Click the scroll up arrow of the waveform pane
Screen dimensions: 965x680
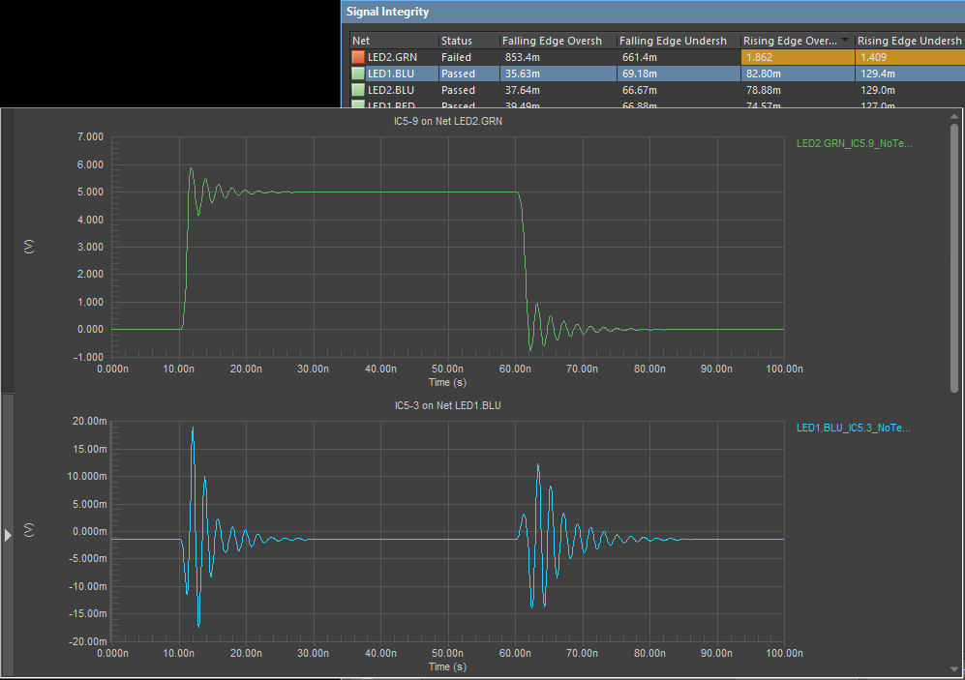pos(955,117)
